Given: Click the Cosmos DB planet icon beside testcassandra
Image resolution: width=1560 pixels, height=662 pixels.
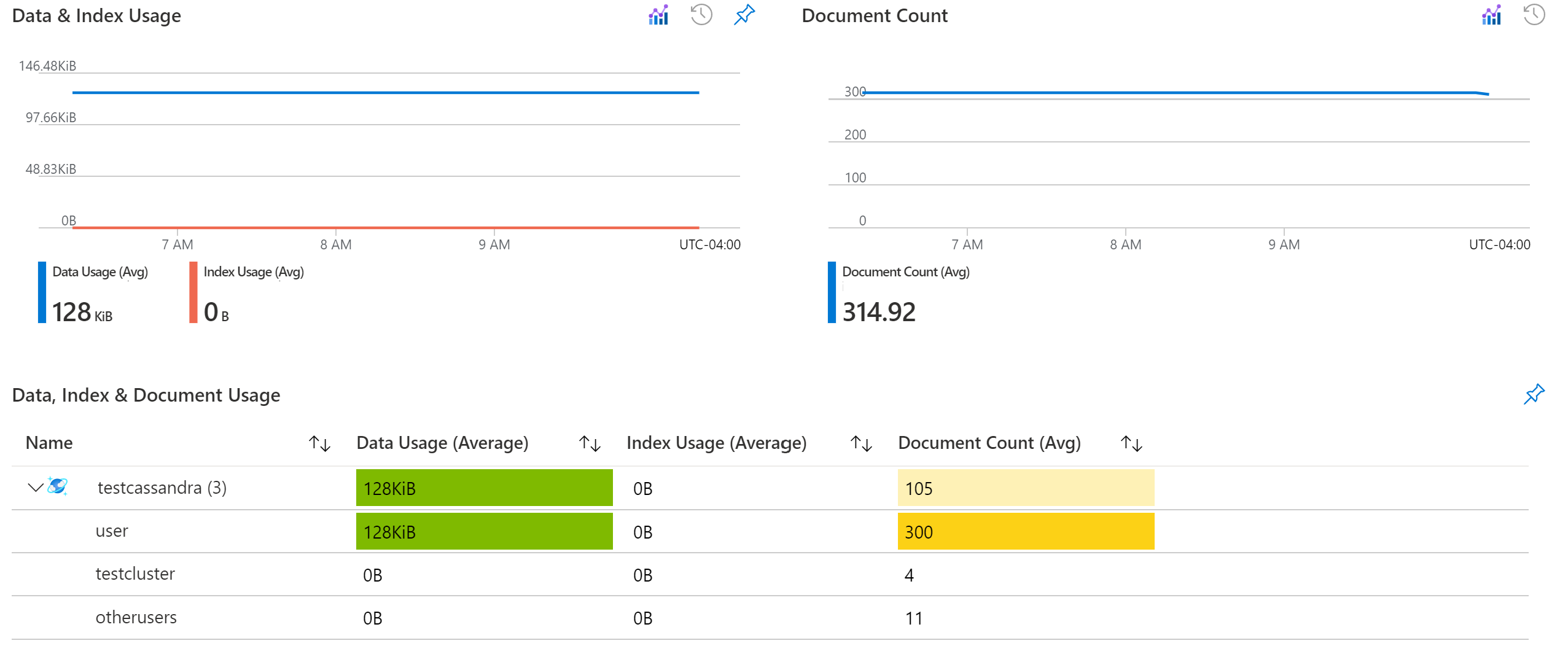Looking at the screenshot, I should (58, 487).
